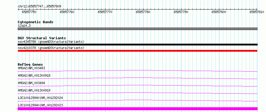The height and width of the screenshot is (112, 266).
Task: Click the left arrowhead of the coordinate ruler
Action: click(19, 10)
